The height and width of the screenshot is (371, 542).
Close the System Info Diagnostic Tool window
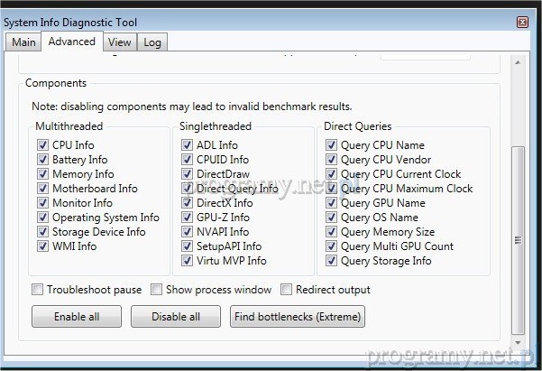(x=522, y=22)
